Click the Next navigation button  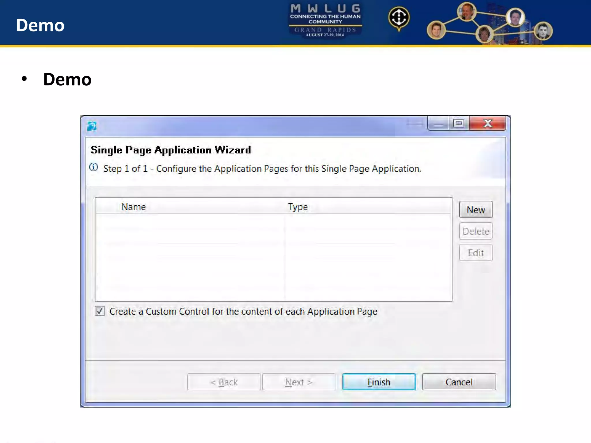coord(299,382)
